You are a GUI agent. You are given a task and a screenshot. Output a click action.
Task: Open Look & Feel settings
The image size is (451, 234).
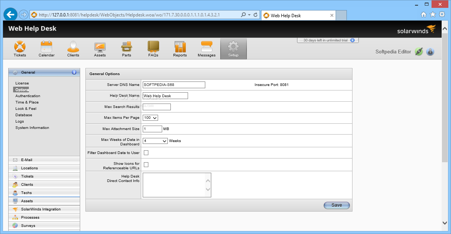(26, 108)
